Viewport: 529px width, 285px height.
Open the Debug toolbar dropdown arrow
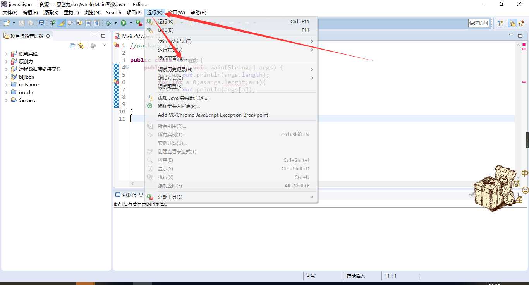click(115, 23)
